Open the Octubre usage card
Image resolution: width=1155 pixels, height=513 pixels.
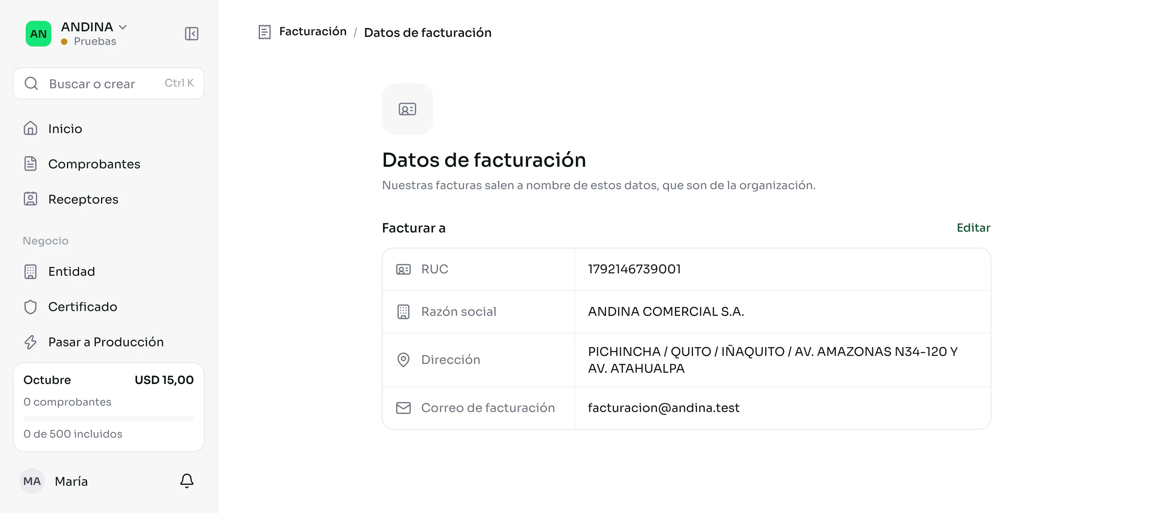(x=109, y=407)
